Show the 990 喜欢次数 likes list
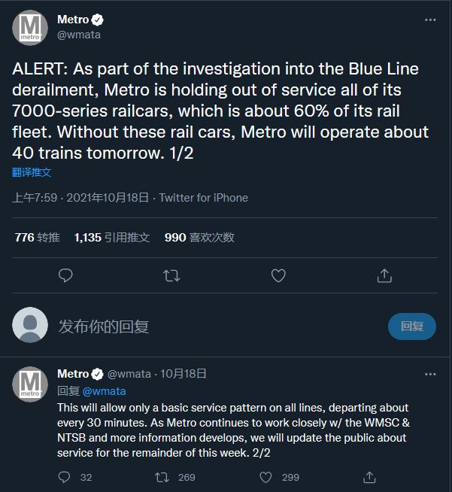 [x=199, y=237]
